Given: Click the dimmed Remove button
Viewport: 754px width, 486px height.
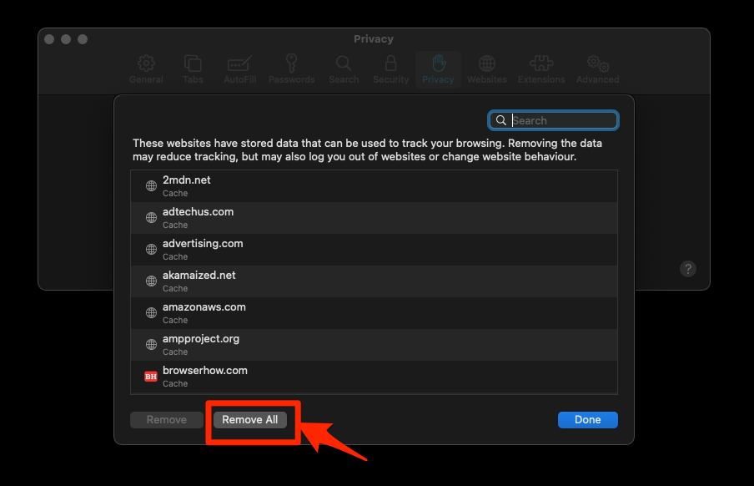Looking at the screenshot, I should pos(166,420).
